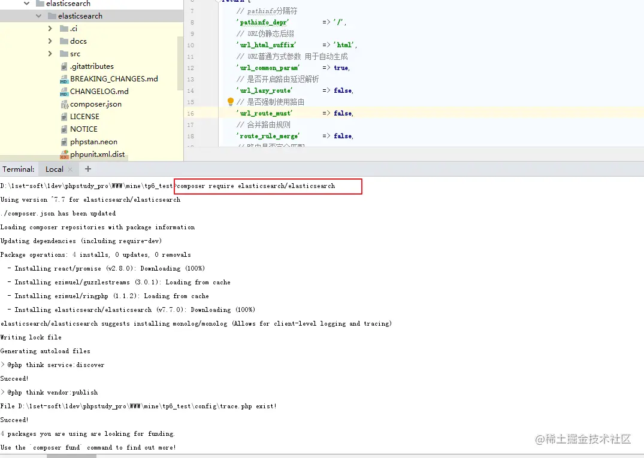Select the src folder icon
The image size is (644, 458).
pyautogui.click(x=64, y=54)
